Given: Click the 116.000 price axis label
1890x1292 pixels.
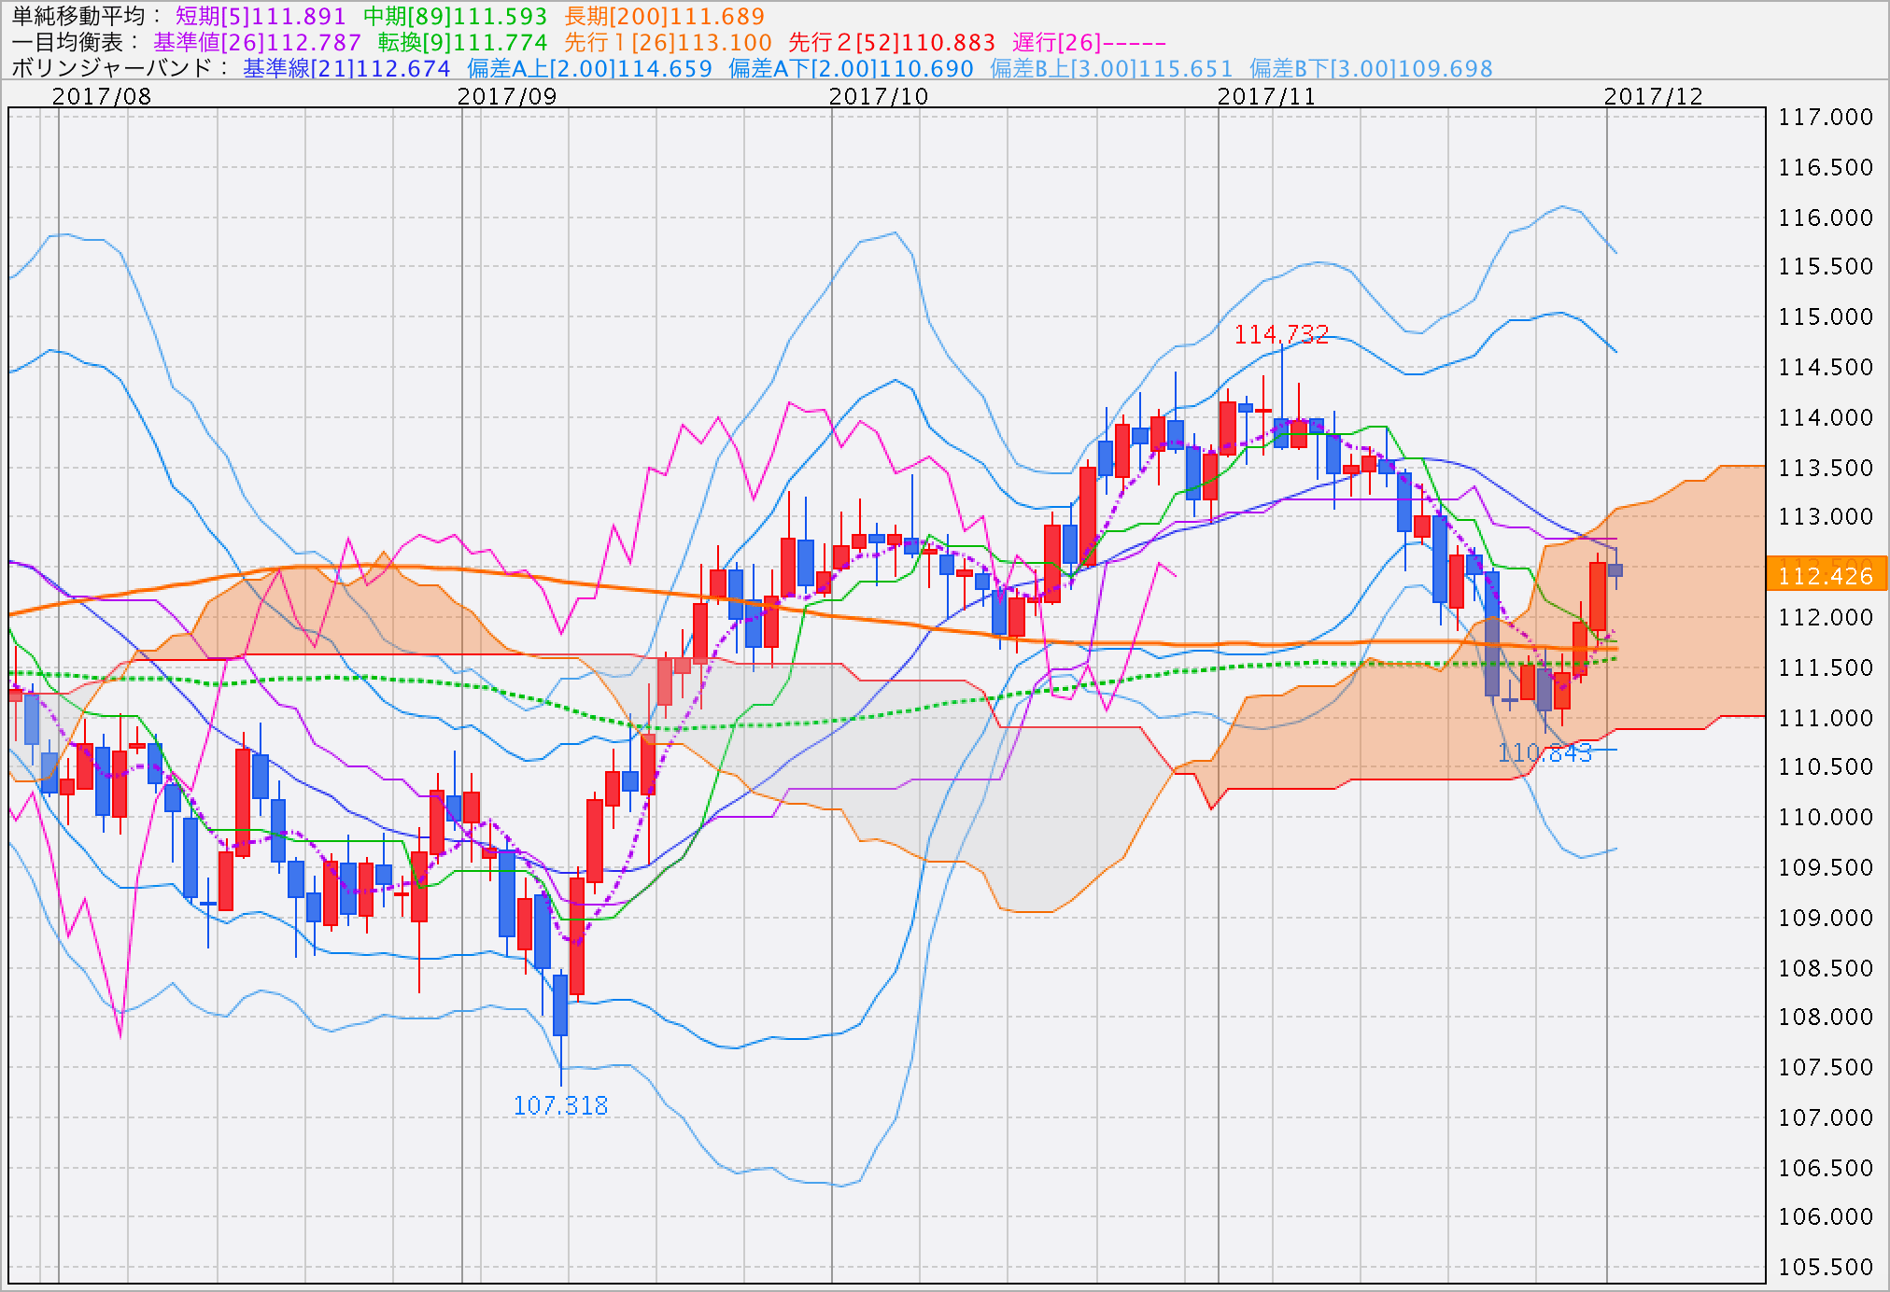Looking at the screenshot, I should click(1826, 218).
